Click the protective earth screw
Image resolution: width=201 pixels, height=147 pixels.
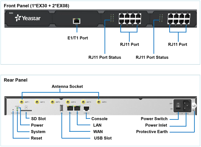(x=194, y=110)
